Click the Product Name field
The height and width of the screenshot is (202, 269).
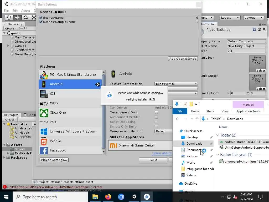[x=246, y=46]
